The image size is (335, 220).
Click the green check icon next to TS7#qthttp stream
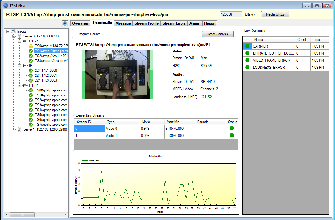tap(31, 125)
